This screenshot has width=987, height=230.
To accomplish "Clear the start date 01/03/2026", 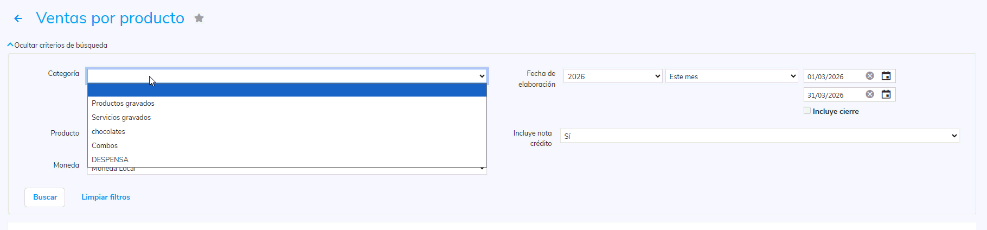I will (x=870, y=76).
